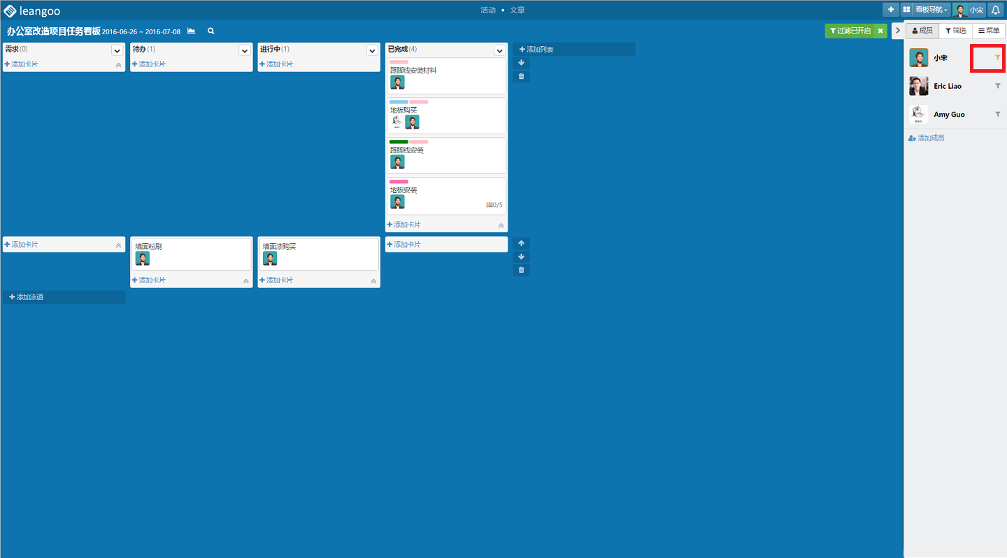Image resolution: width=1007 pixels, height=558 pixels.
Task: Collapse the sidebar with the chevron arrow
Action: pyautogui.click(x=898, y=31)
